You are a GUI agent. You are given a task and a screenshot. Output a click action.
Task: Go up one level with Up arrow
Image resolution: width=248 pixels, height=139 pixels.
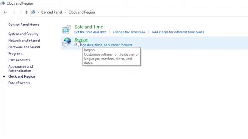click(x=26, y=12)
